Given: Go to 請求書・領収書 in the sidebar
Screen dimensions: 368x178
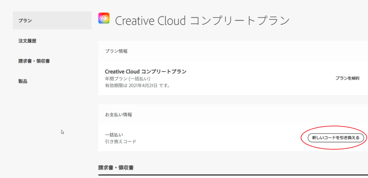Looking at the screenshot, I should (x=34, y=61).
